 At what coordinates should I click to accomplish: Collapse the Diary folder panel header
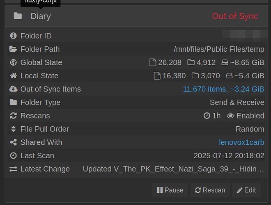point(137,16)
